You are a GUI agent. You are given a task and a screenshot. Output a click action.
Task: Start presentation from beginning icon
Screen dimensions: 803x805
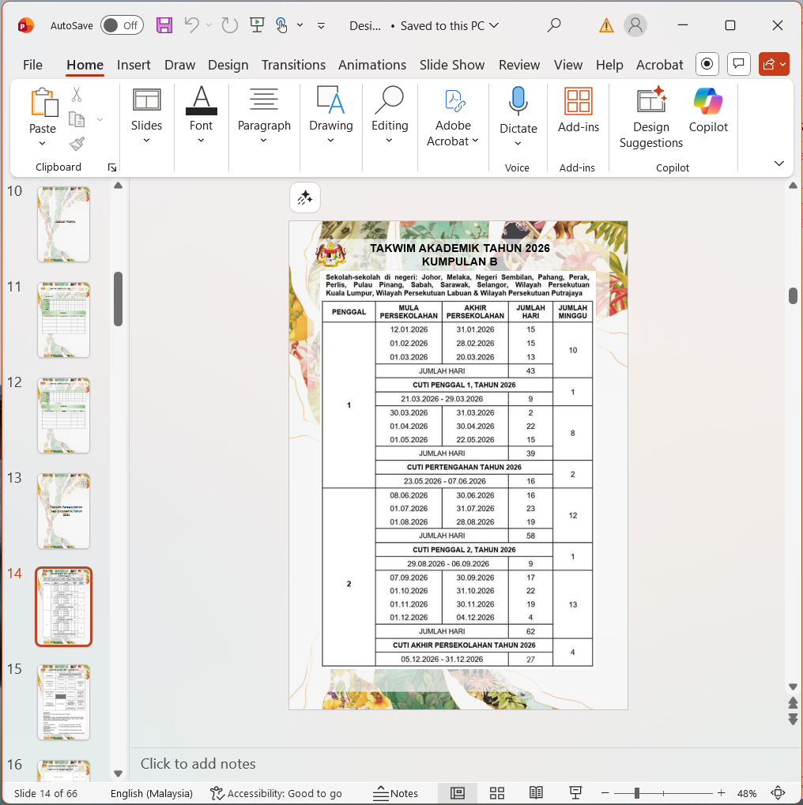[256, 25]
